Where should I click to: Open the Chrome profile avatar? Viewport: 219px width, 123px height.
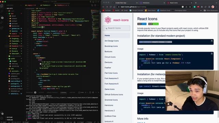pyautogui.click(x=213, y=7)
